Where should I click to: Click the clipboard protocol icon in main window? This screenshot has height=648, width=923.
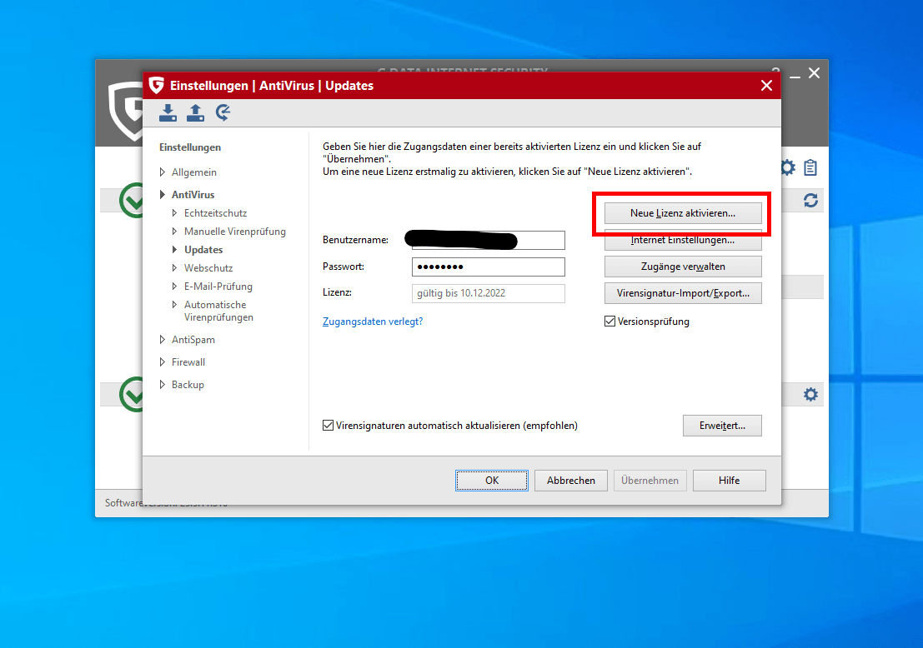click(810, 168)
